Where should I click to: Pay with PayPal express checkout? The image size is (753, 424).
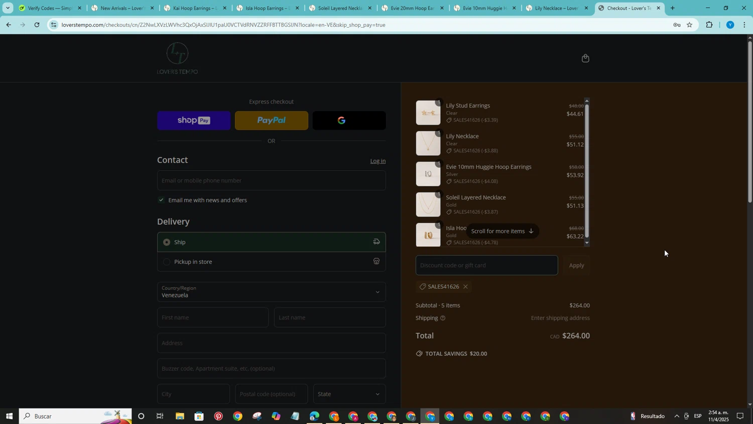(272, 121)
